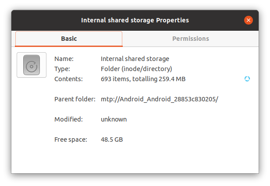Viewport: 270px width, 186px height.
Task: Click the "Folder (inode/directory)" type text
Action: point(136,69)
